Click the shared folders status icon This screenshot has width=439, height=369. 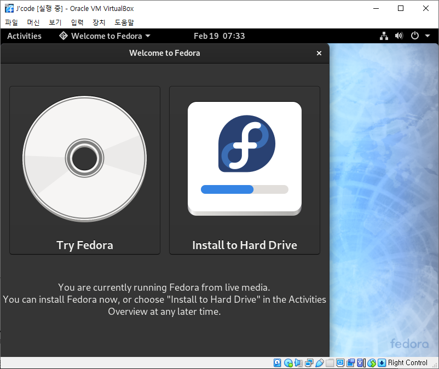(330, 363)
